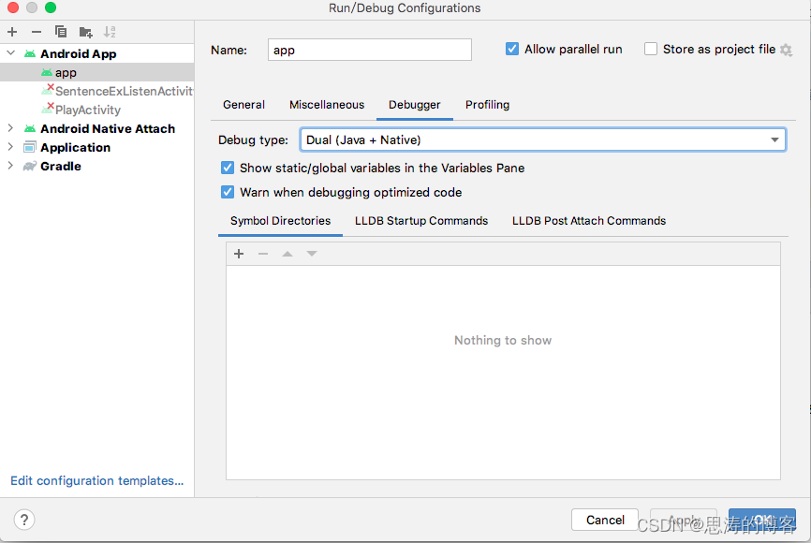Switch to the General tab
Viewport: 811px width, 543px height.
pyautogui.click(x=243, y=105)
